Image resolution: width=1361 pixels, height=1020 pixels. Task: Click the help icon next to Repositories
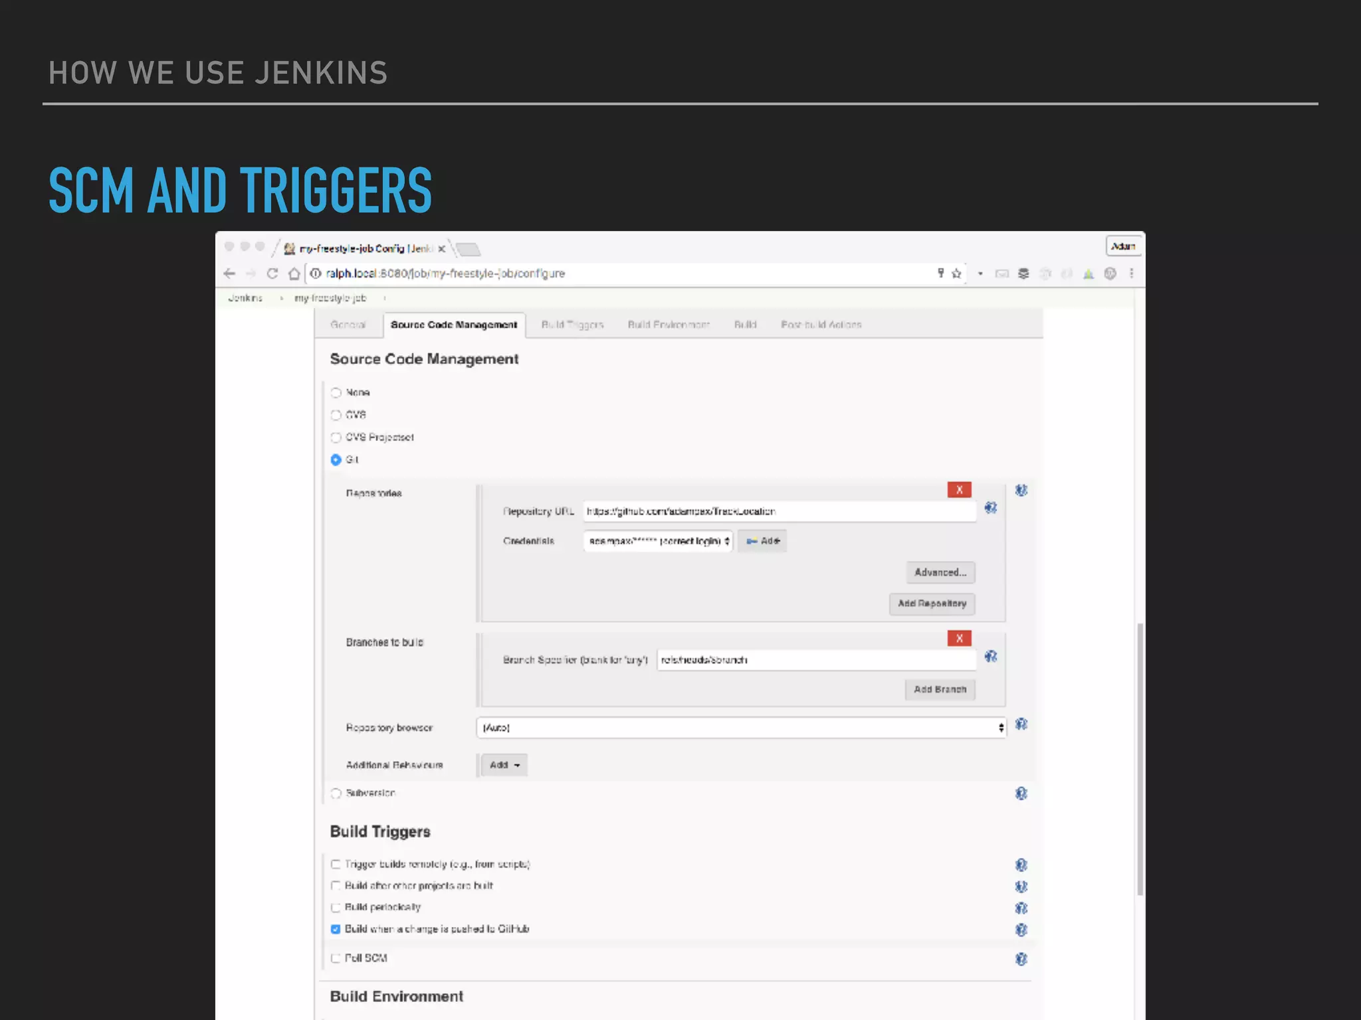click(x=1021, y=490)
